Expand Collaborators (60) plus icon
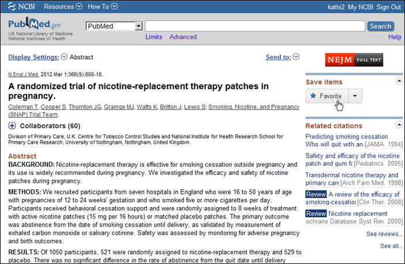Screen dimensions: 405x264 coord(12,126)
